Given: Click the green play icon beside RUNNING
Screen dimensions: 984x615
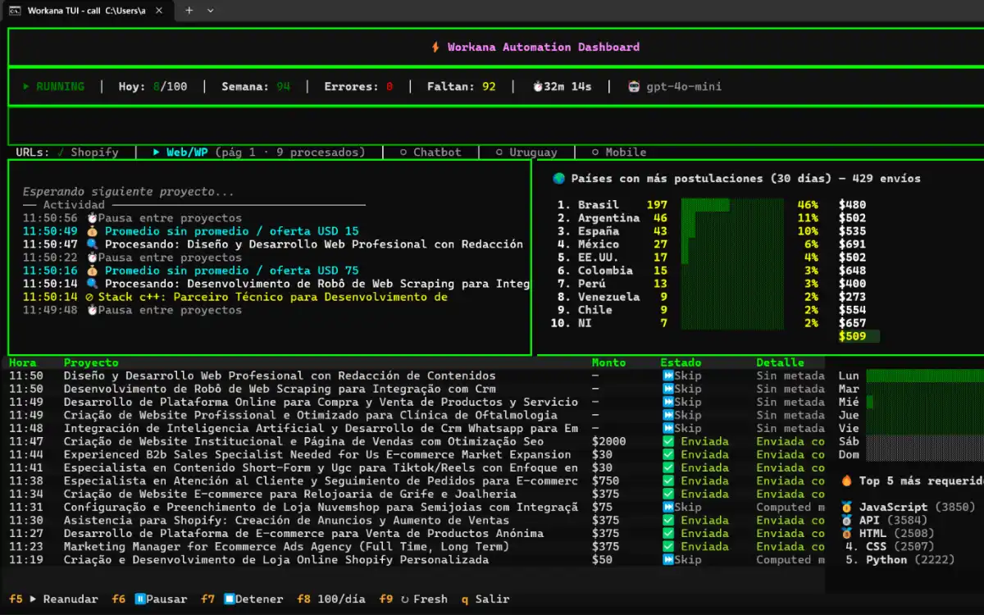Looking at the screenshot, I should click(26, 87).
